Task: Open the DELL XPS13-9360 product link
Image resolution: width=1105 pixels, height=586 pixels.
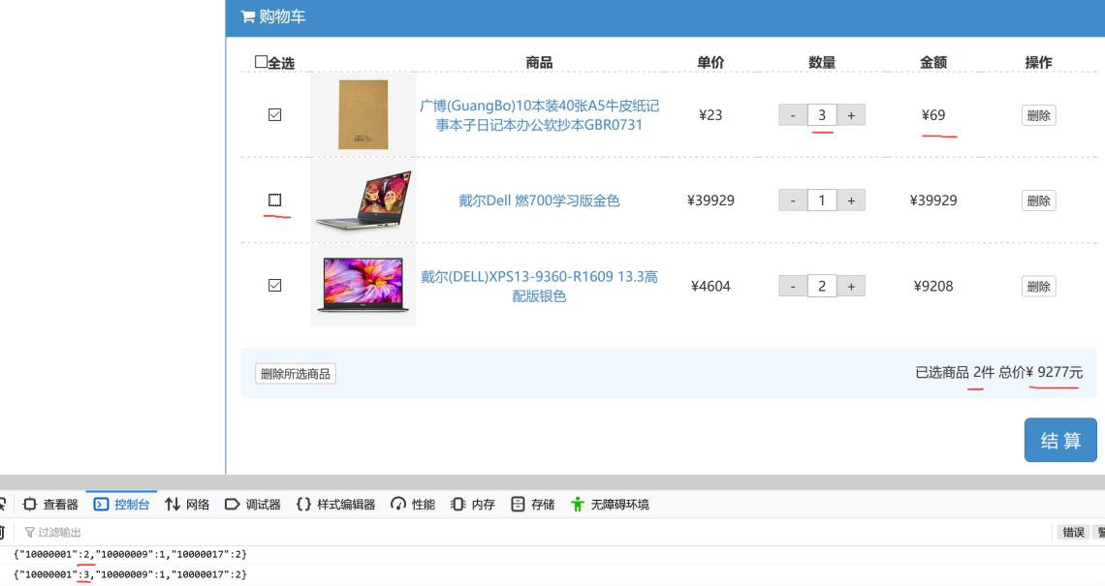Action: (539, 286)
